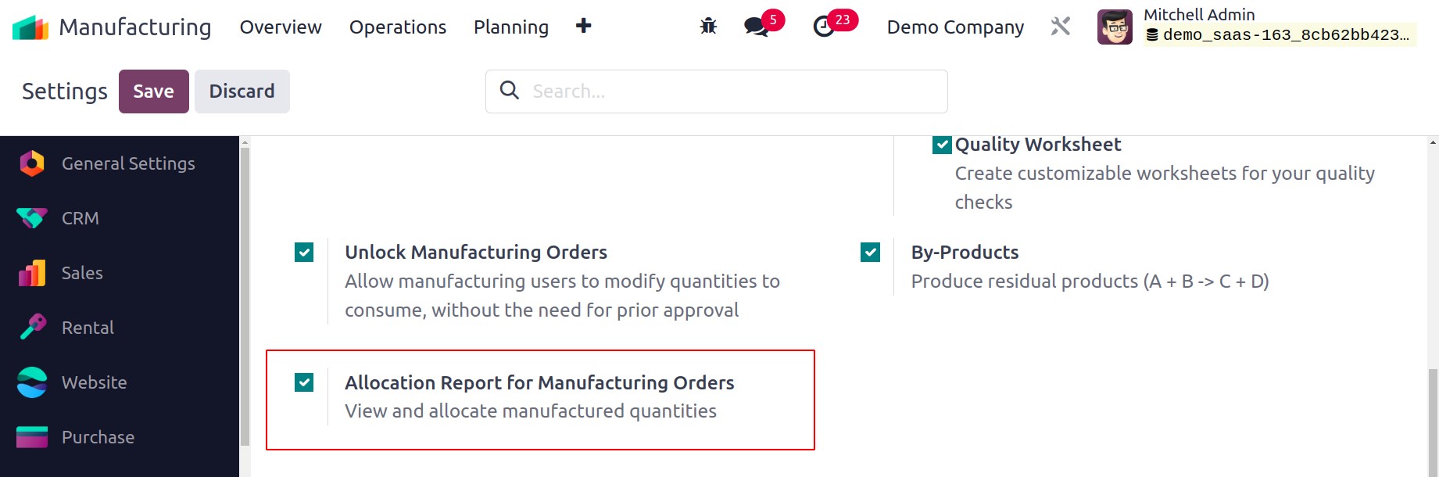Uncheck the Quality Worksheet checkbox
Viewport: 1439px width, 477px height.
942,145
